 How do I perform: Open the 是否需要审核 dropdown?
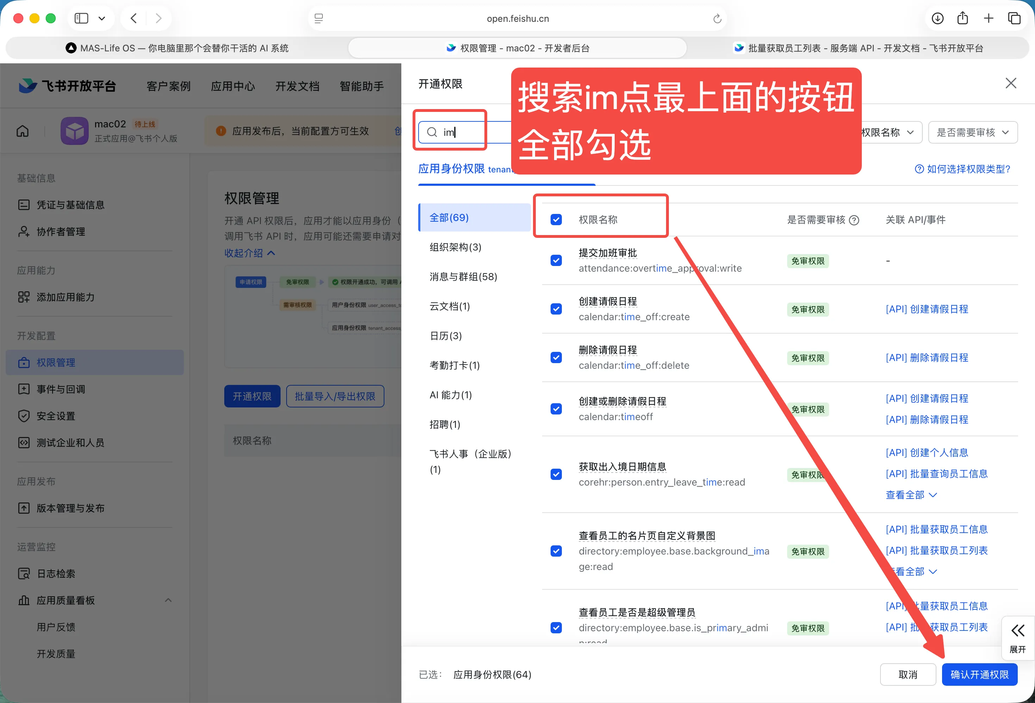(x=973, y=132)
